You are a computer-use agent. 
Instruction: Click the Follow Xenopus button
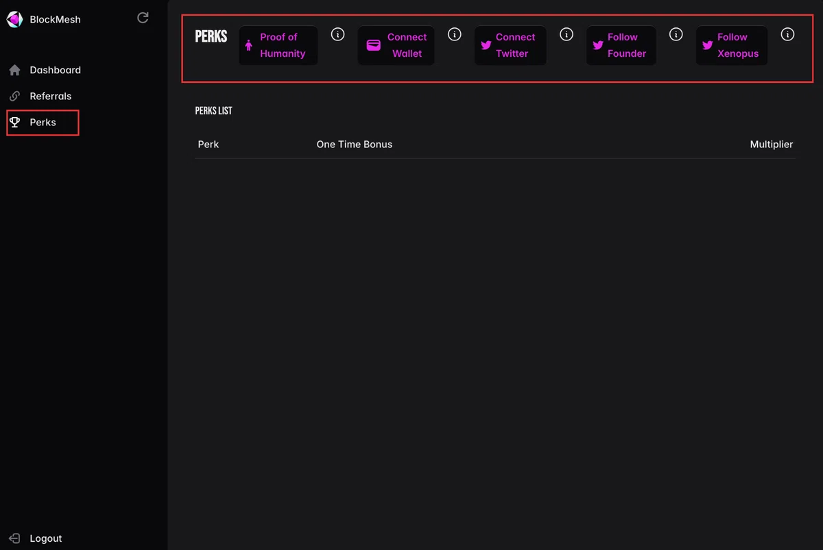click(x=732, y=45)
